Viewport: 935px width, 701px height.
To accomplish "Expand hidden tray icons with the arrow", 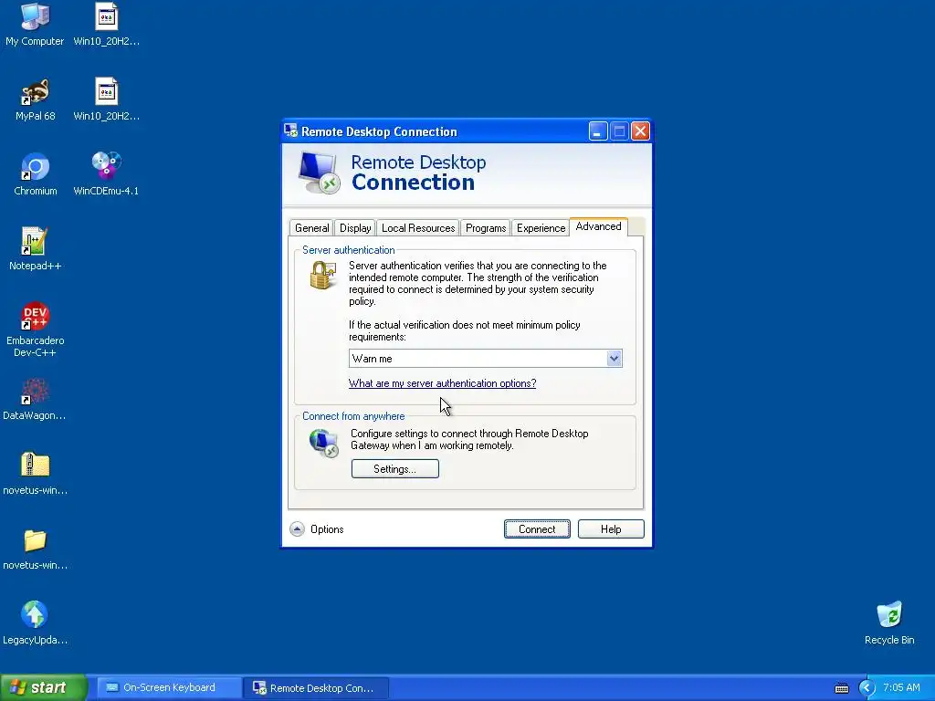I will coord(867,688).
